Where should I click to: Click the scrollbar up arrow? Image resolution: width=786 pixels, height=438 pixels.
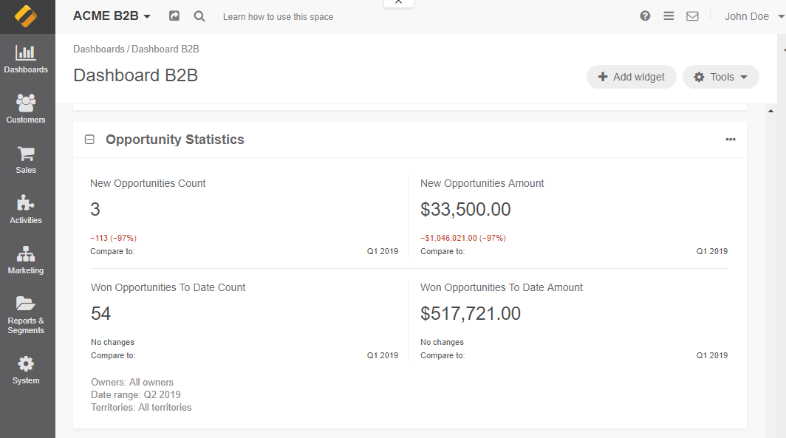(x=770, y=111)
